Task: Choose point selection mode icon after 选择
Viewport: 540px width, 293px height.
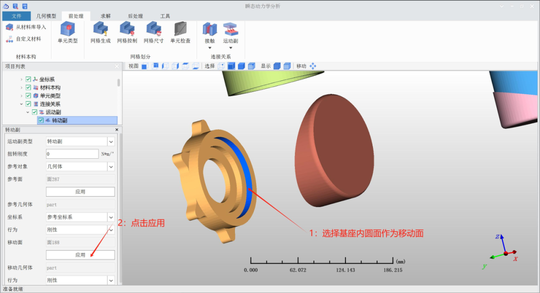Action: [221, 66]
